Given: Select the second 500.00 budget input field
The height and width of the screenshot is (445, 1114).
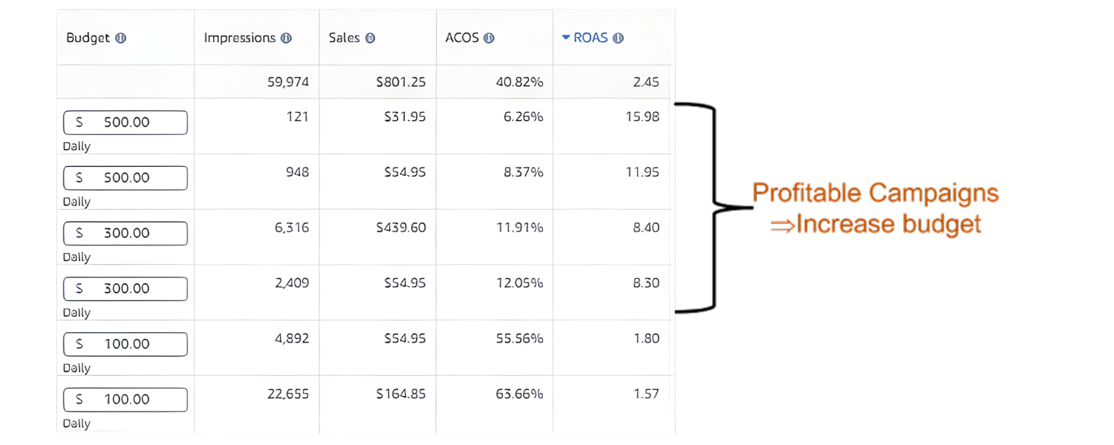Looking at the screenshot, I should pos(125,178).
